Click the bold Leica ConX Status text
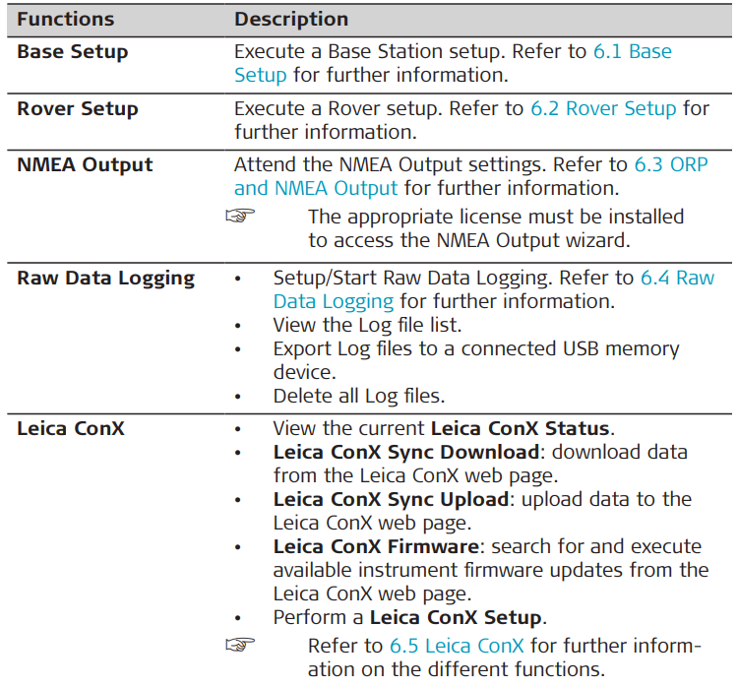The height and width of the screenshot is (687, 738). (x=522, y=429)
